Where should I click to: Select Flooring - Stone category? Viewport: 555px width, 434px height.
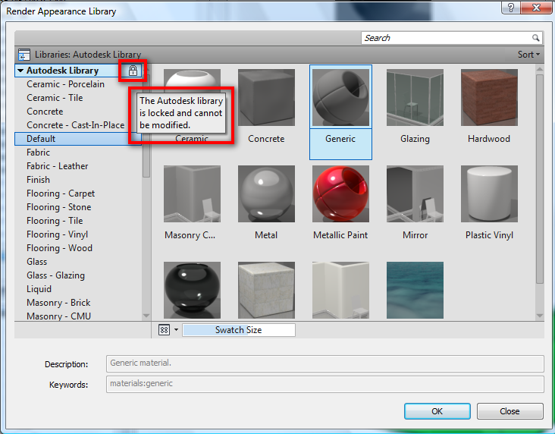pos(59,207)
